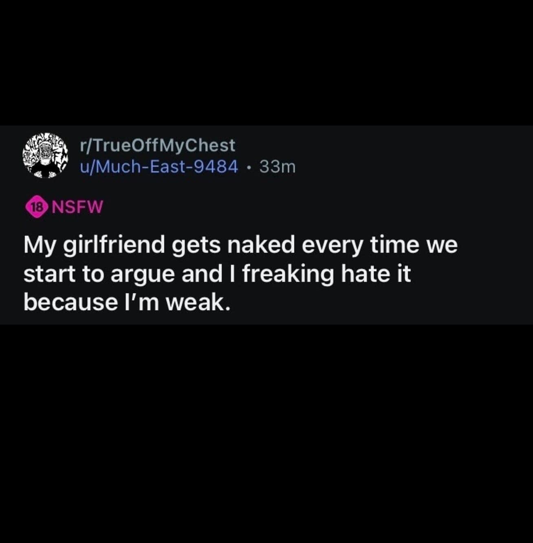Visit the u/Much-East-9484 profile link
The image size is (533, 543).
[x=159, y=166]
